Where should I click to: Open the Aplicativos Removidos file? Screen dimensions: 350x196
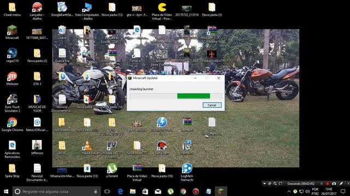pyautogui.click(x=12, y=149)
